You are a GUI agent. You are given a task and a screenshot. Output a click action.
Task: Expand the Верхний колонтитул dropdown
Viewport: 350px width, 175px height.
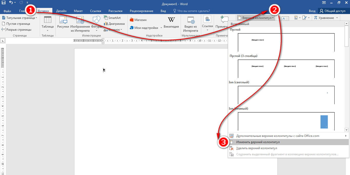tap(256, 18)
